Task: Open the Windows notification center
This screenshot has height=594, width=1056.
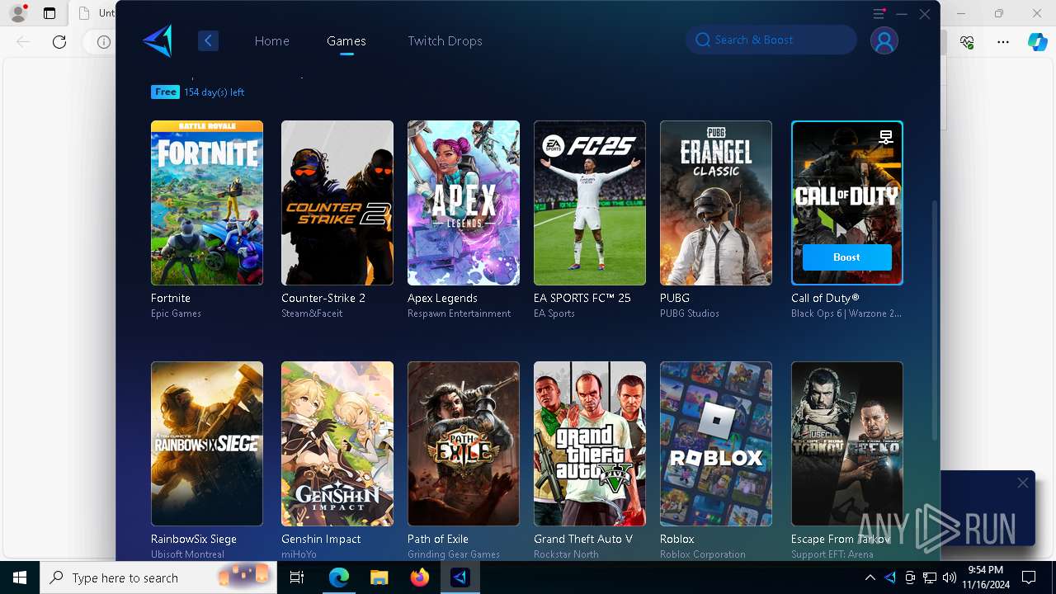Action: [x=1029, y=577]
